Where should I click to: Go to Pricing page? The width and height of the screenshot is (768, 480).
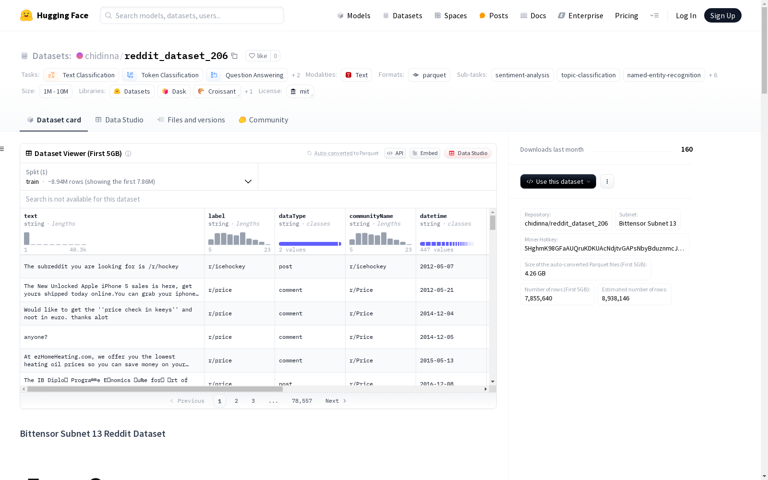[626, 15]
